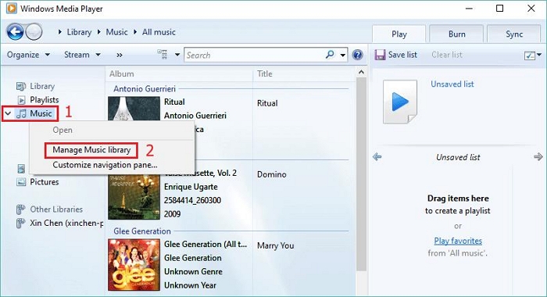Click the Play favorites link

458,241
